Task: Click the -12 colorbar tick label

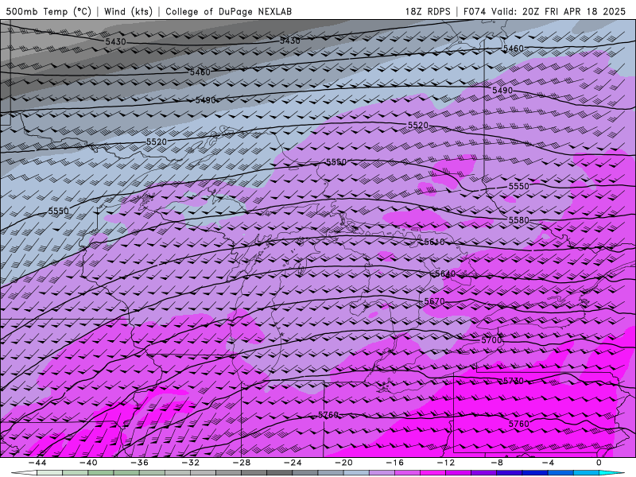Action: 446,463
